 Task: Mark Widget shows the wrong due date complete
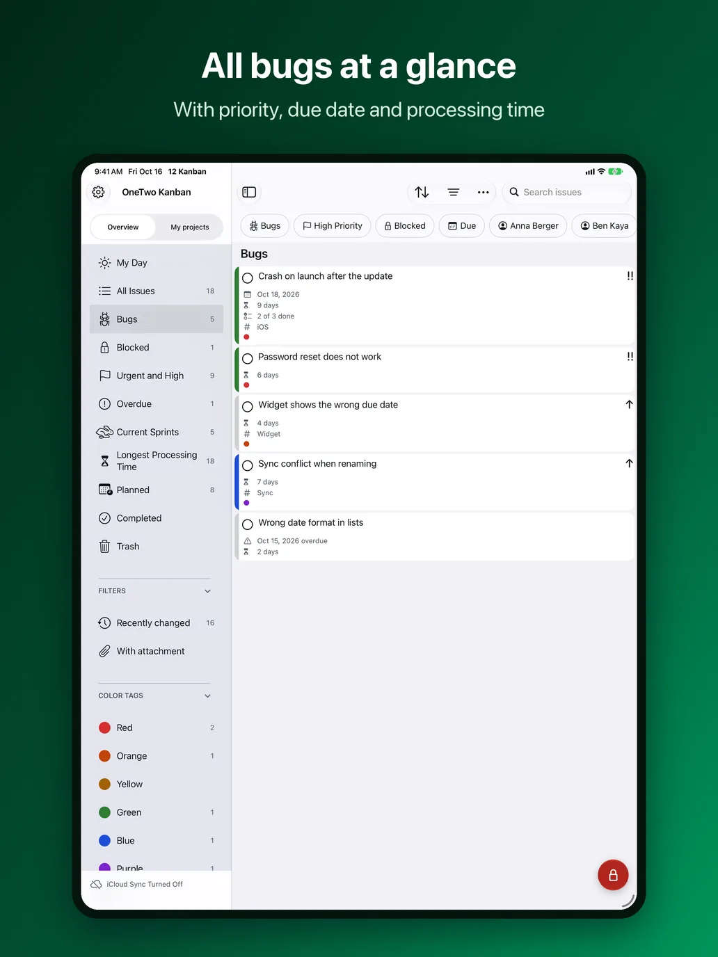[247, 407]
